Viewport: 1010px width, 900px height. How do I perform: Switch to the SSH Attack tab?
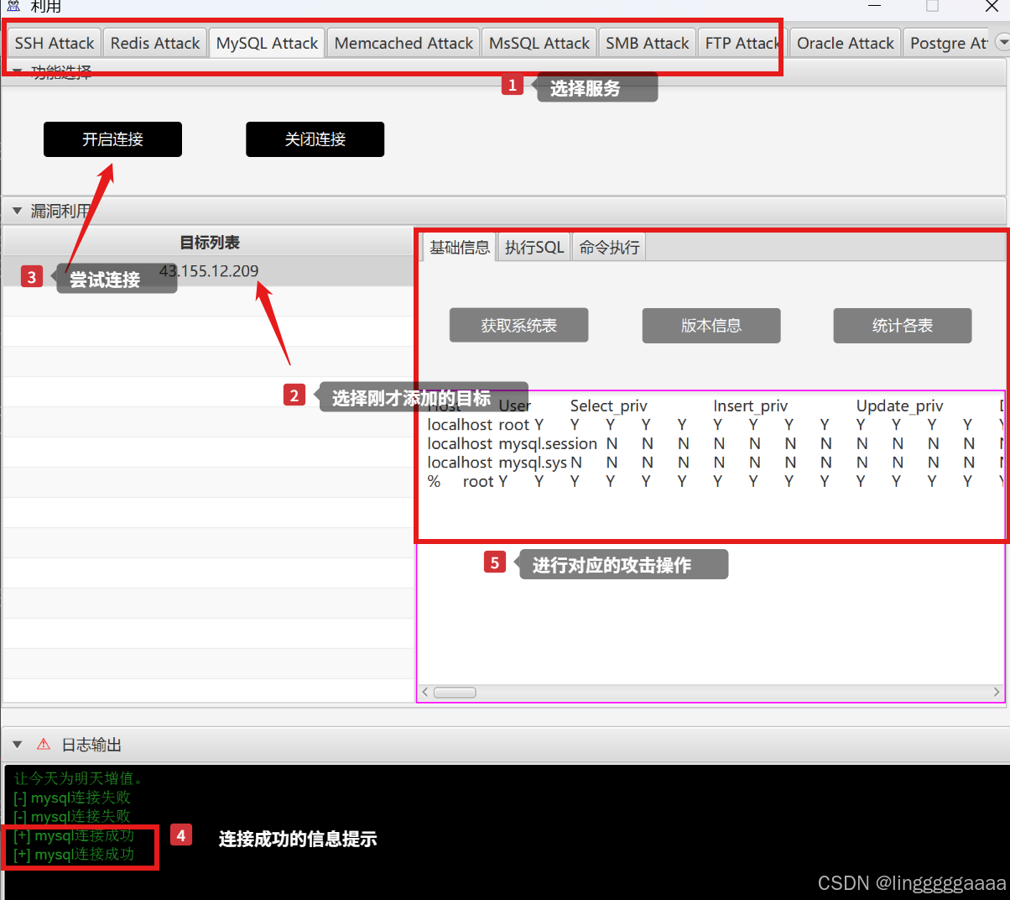click(55, 43)
